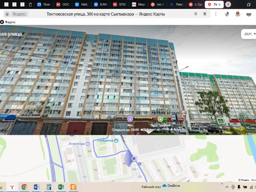Image resolution: width=256 pixels, height=192 pixels.
Task: Open the three-dot browser menu
Action: pyautogui.click(x=216, y=14)
